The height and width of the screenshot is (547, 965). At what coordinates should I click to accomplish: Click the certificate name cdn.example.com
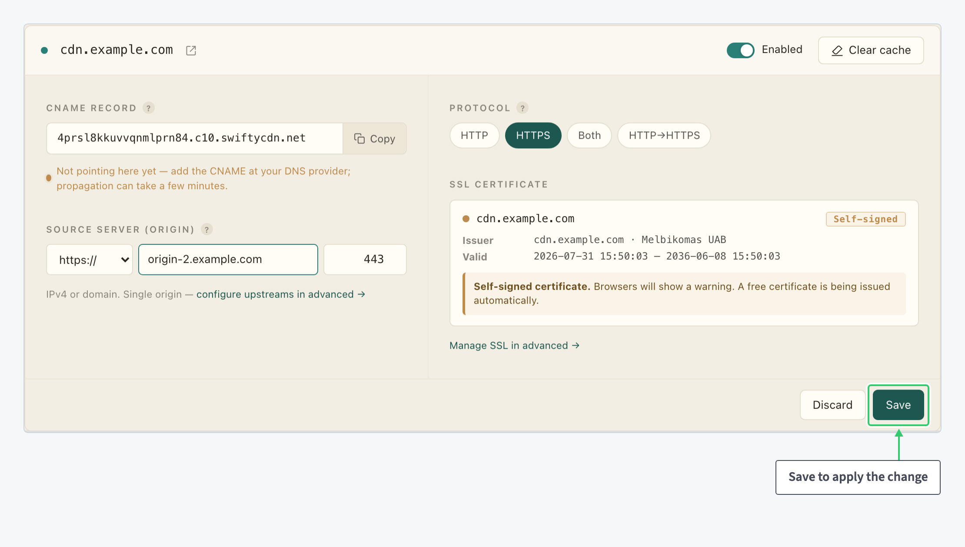pyautogui.click(x=526, y=219)
